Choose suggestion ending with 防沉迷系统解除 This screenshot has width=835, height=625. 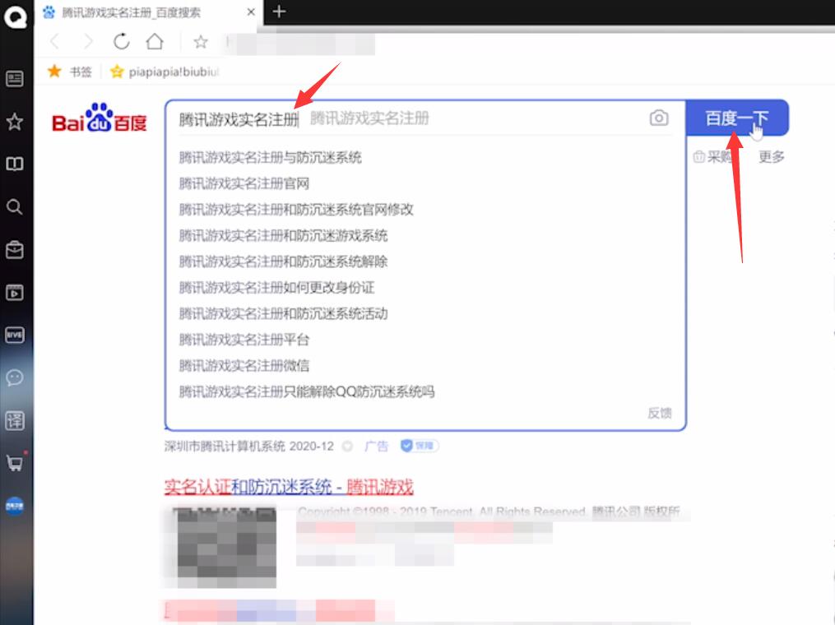tap(283, 262)
